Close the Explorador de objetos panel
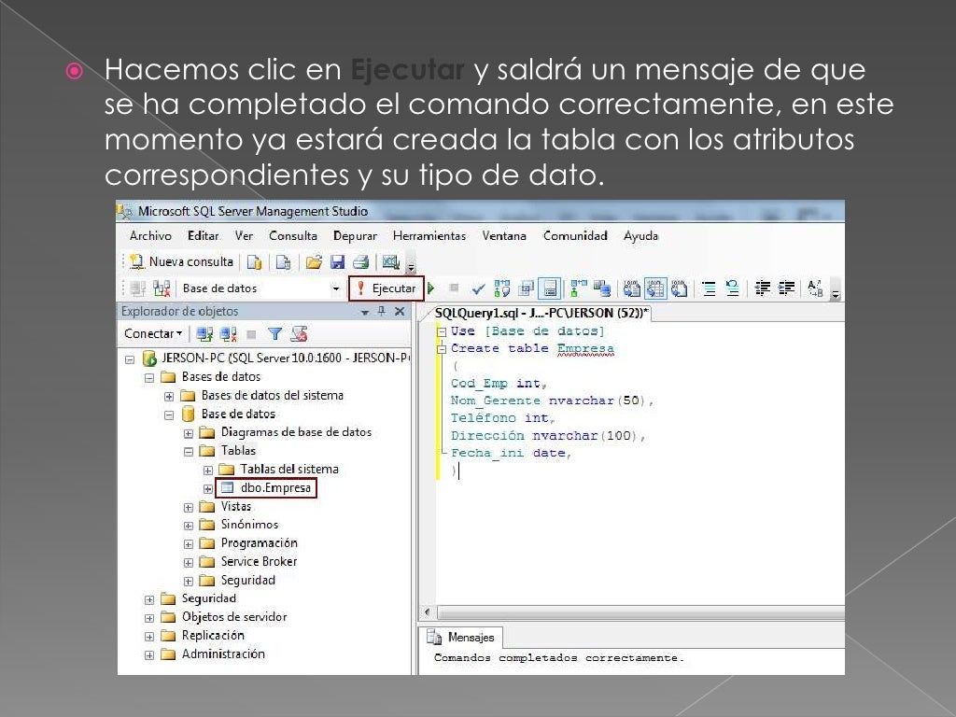Viewport: 956px width, 717px height. (x=400, y=311)
